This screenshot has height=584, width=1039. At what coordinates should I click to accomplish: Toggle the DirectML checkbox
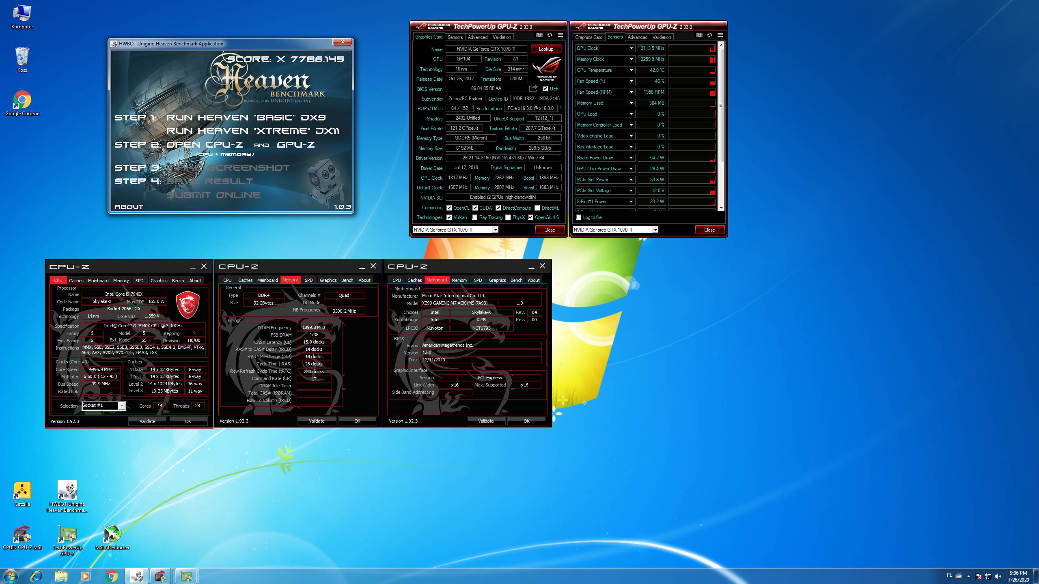point(537,208)
